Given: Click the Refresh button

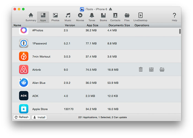Looking at the screenshot, I should coord(22,117).
